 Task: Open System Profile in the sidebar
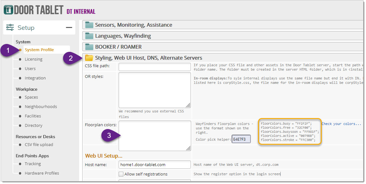[39, 50]
